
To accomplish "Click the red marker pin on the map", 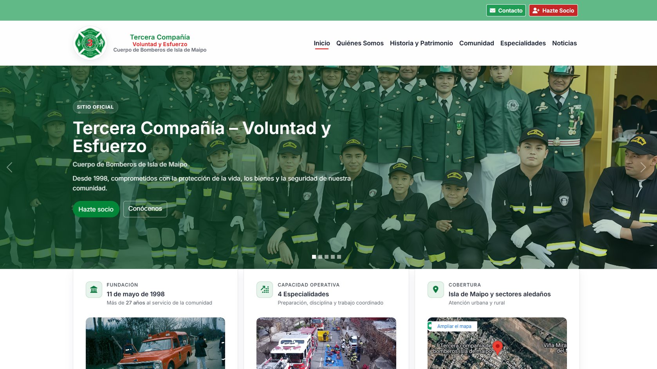I will click(x=498, y=348).
